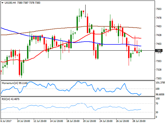Click the Momentum scale value 98.6858
Viewport: 165px width, 124px height.
pyautogui.click(x=160, y=95)
